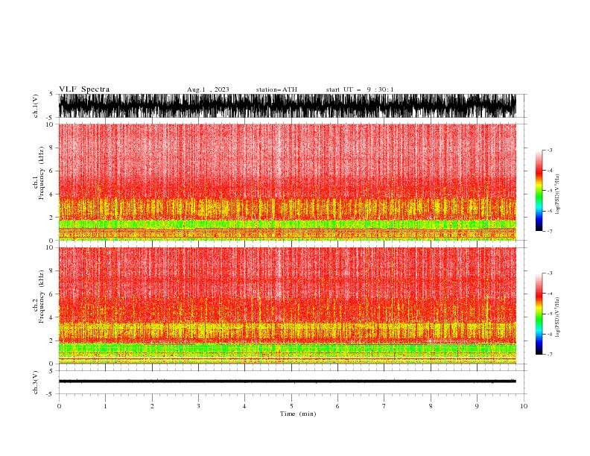This screenshot has height=456, width=590.
Task: Click the ch.3(V) flat waveform trace
Action: (x=288, y=381)
